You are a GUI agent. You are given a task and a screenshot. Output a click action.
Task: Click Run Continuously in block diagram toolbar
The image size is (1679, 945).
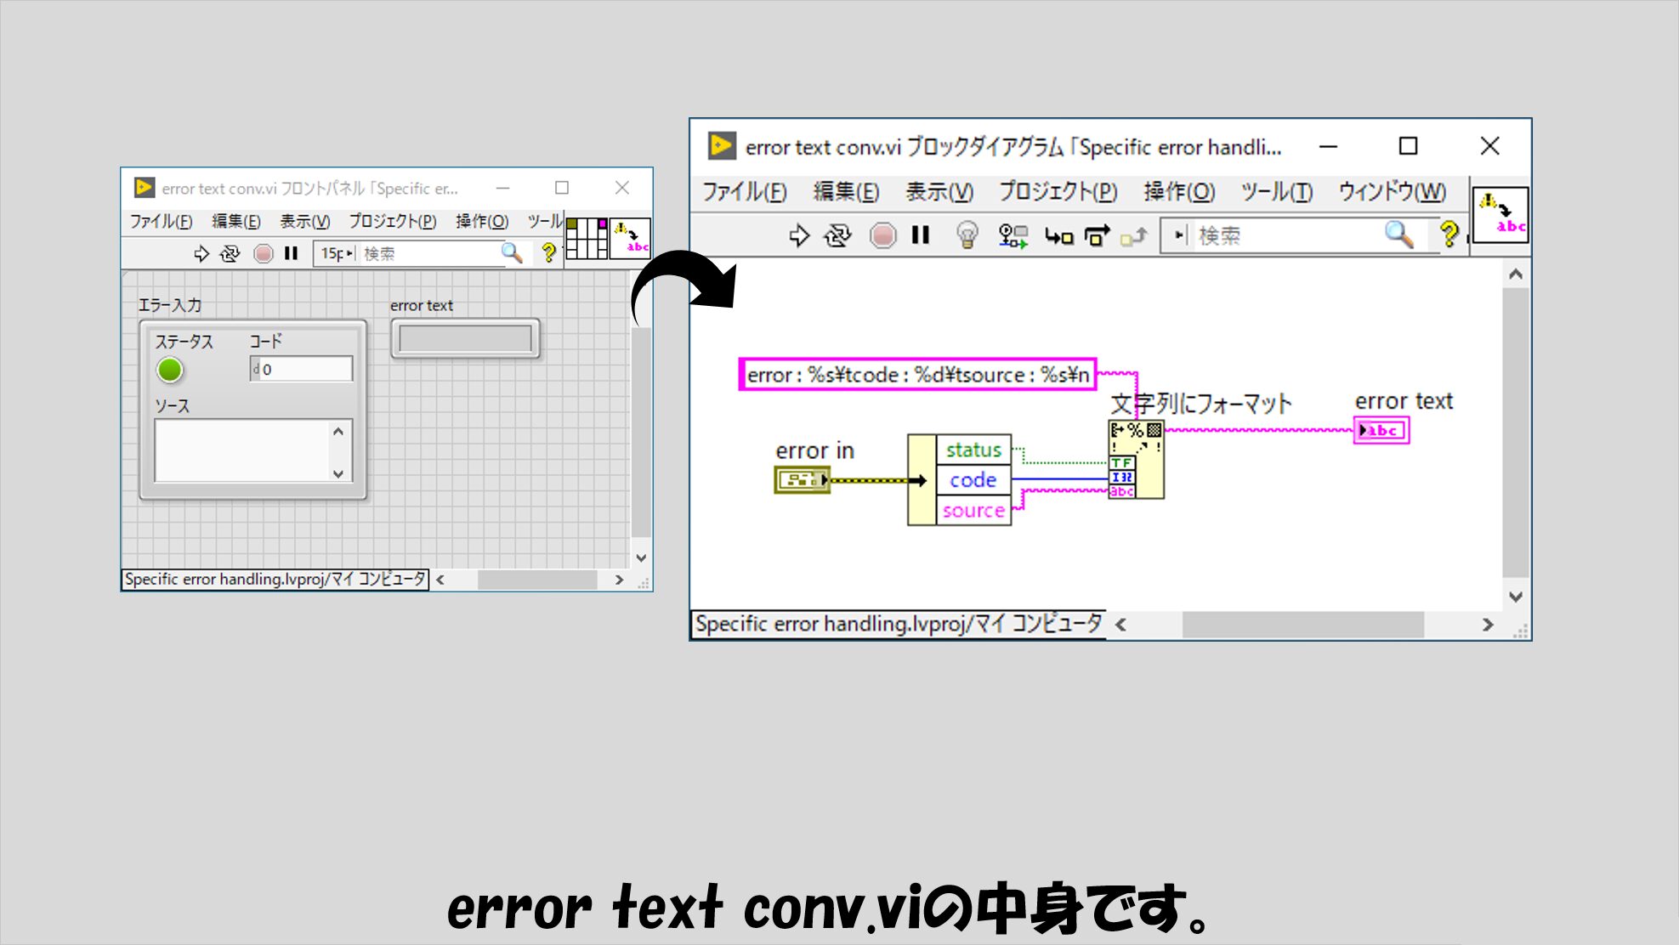pyautogui.click(x=837, y=235)
